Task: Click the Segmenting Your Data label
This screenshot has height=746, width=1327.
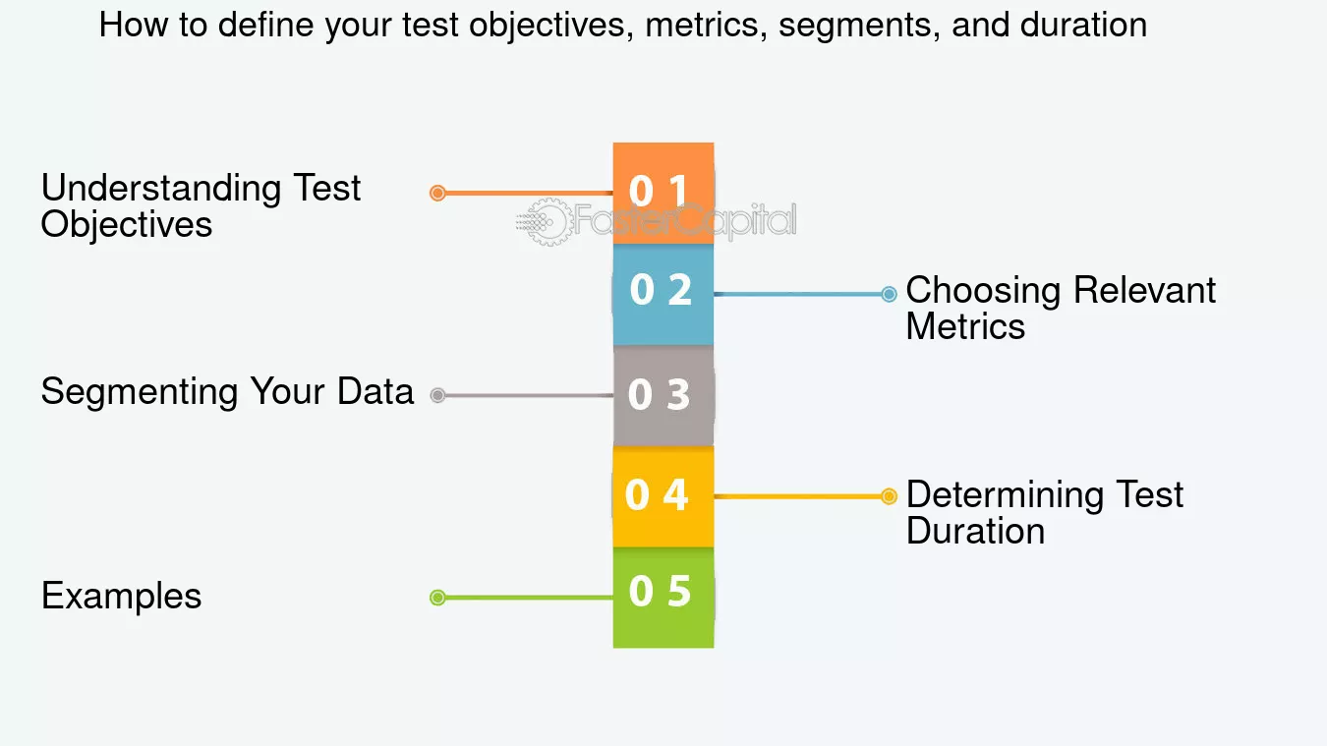Action: 227,391
